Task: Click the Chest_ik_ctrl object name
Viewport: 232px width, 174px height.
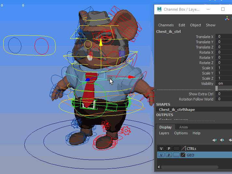Action: (168, 32)
